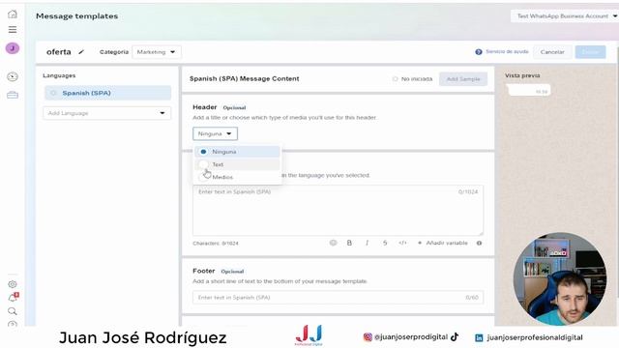Open the home icon in sidebar
619x348 pixels.
pyautogui.click(x=13, y=14)
